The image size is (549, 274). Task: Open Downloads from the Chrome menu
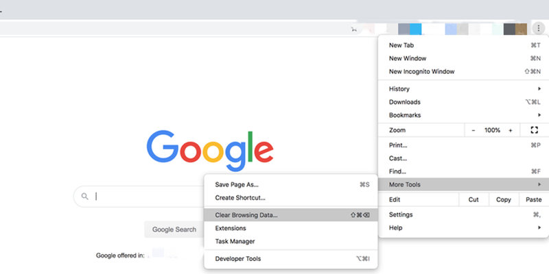tap(463, 102)
